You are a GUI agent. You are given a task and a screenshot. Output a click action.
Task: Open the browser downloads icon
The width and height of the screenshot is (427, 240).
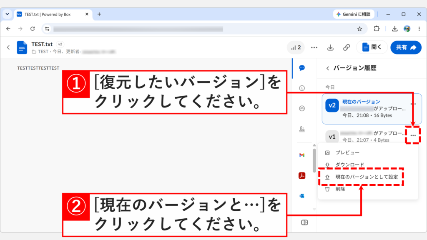[394, 29]
